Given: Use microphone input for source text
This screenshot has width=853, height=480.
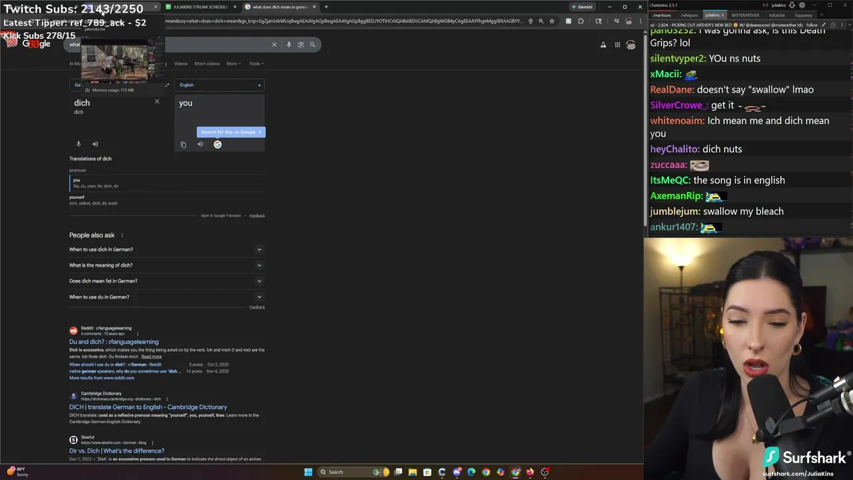Looking at the screenshot, I should 79,144.
